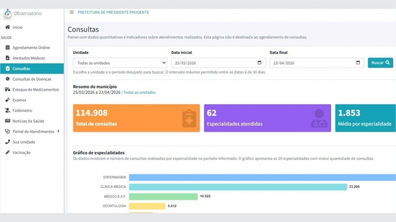Click the Faltômetro user icon
Viewport: 396px width, 222px height.
8,110
